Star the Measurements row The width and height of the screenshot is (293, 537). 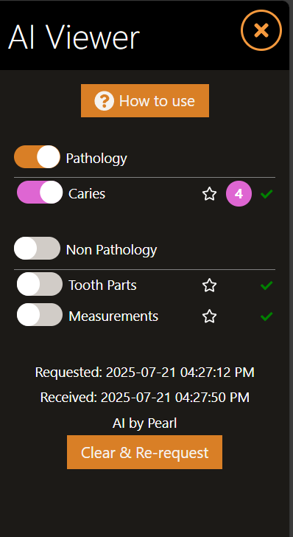[209, 316]
